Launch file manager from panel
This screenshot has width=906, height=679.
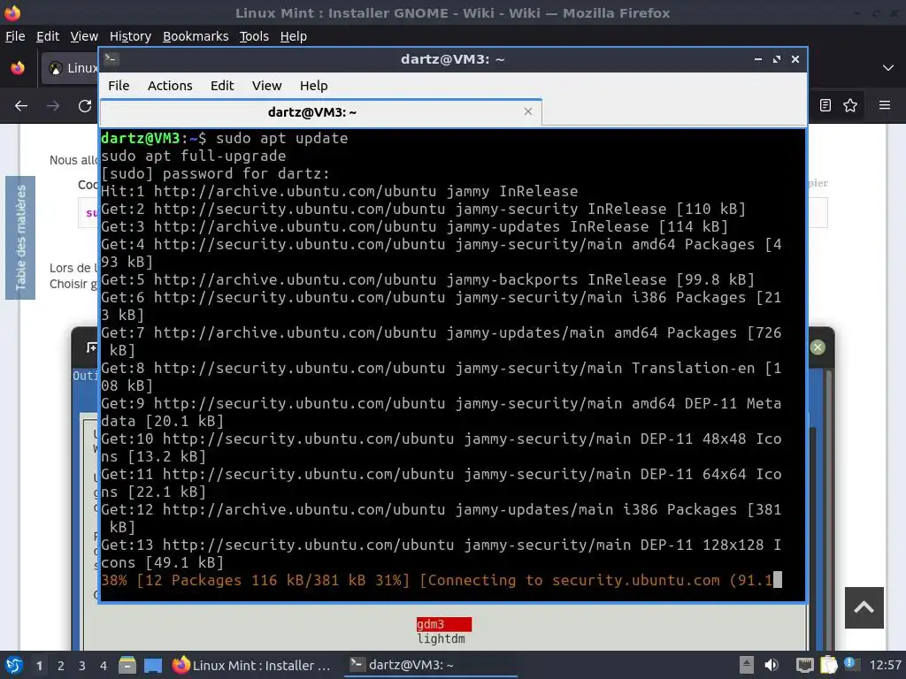127,665
